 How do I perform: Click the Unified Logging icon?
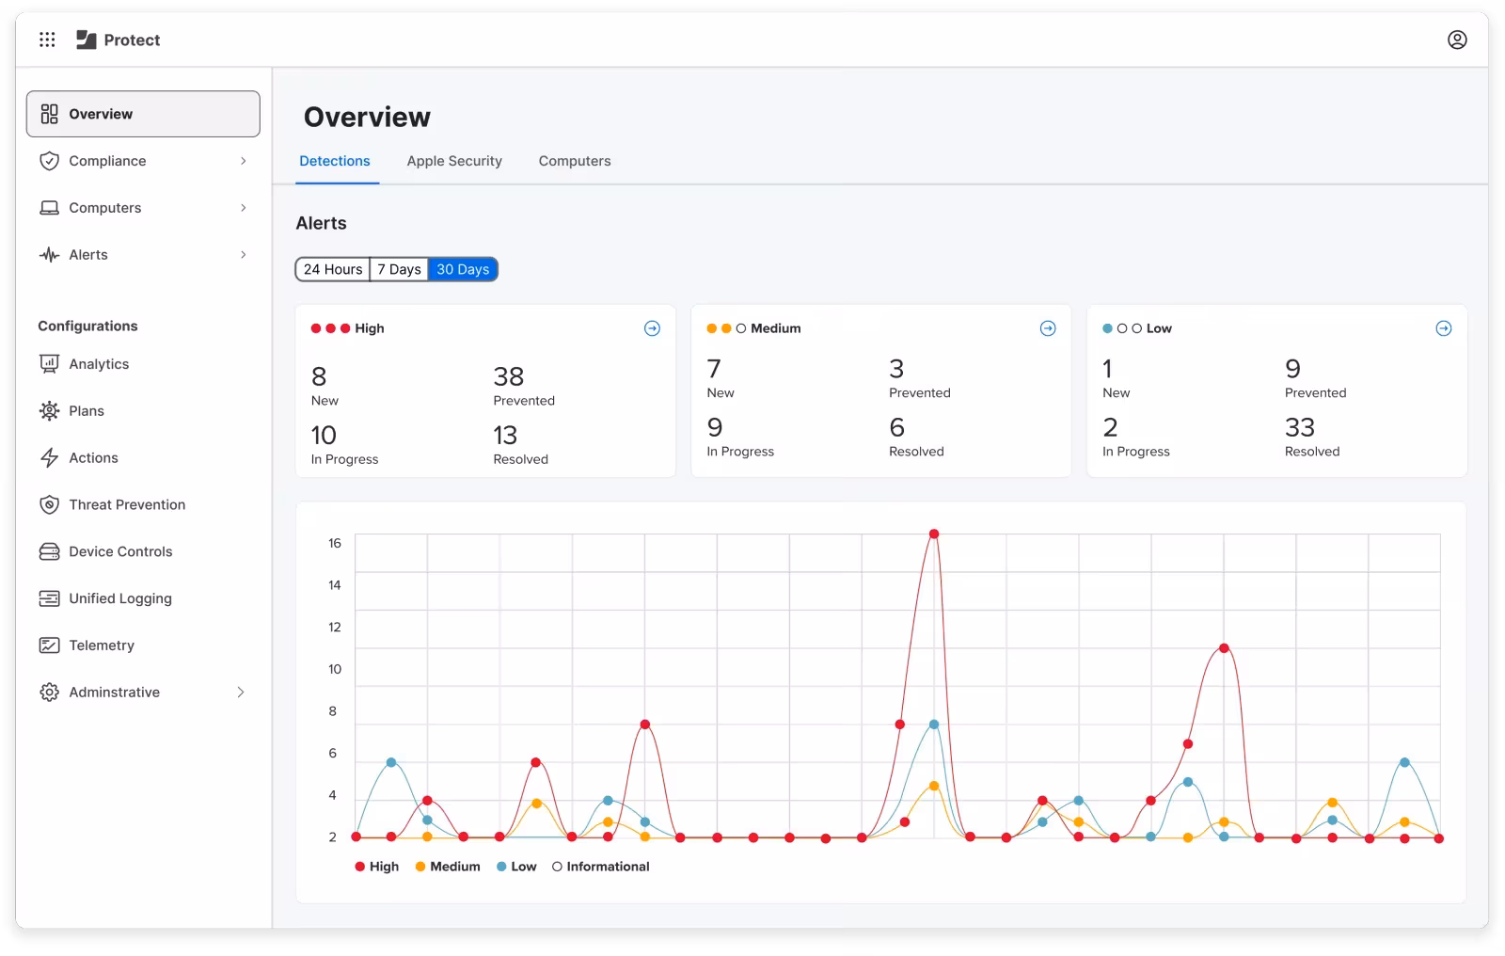[50, 598]
